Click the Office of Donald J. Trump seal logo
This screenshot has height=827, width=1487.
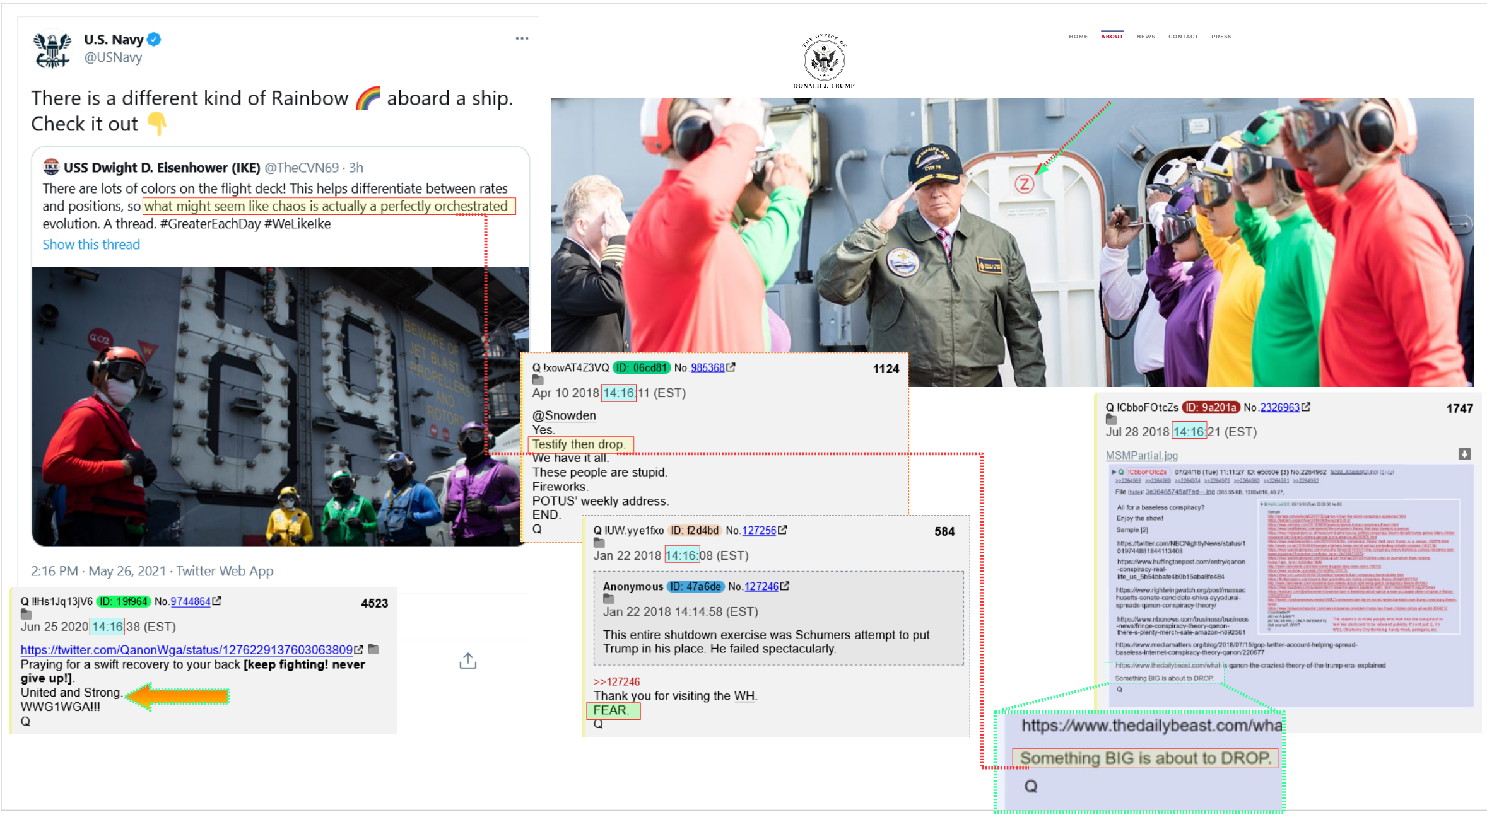point(824,61)
